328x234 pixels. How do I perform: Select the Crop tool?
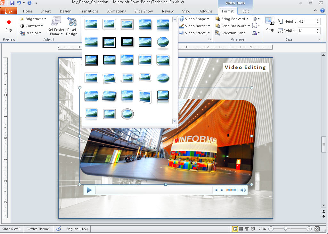(270, 24)
